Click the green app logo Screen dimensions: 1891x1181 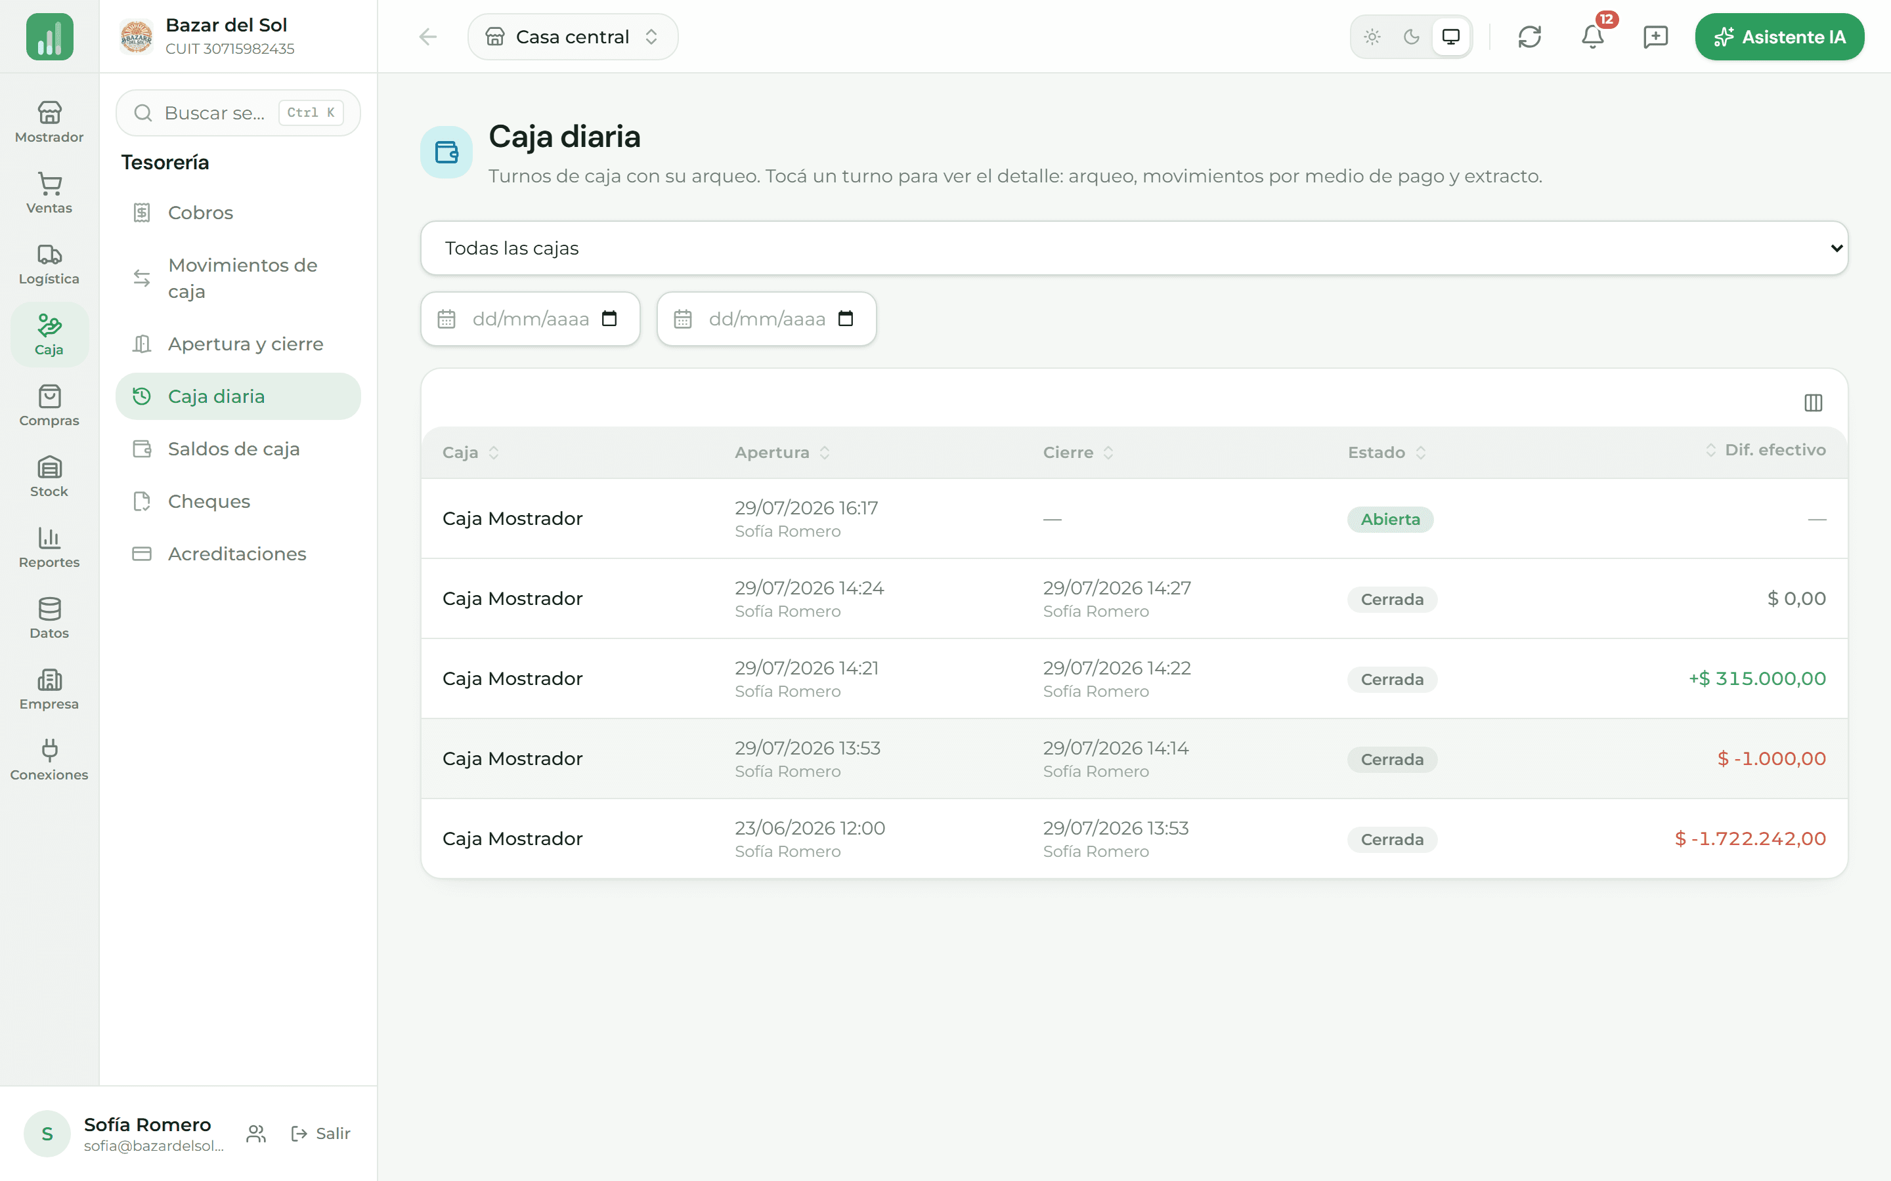[x=49, y=37]
